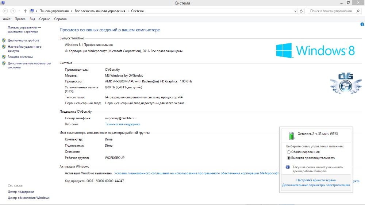Expand breadcrumb arrow after Панель управления

(72, 11)
